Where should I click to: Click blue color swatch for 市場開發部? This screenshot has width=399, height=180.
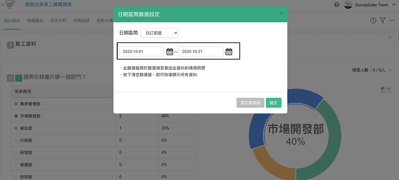(x=16, y=116)
